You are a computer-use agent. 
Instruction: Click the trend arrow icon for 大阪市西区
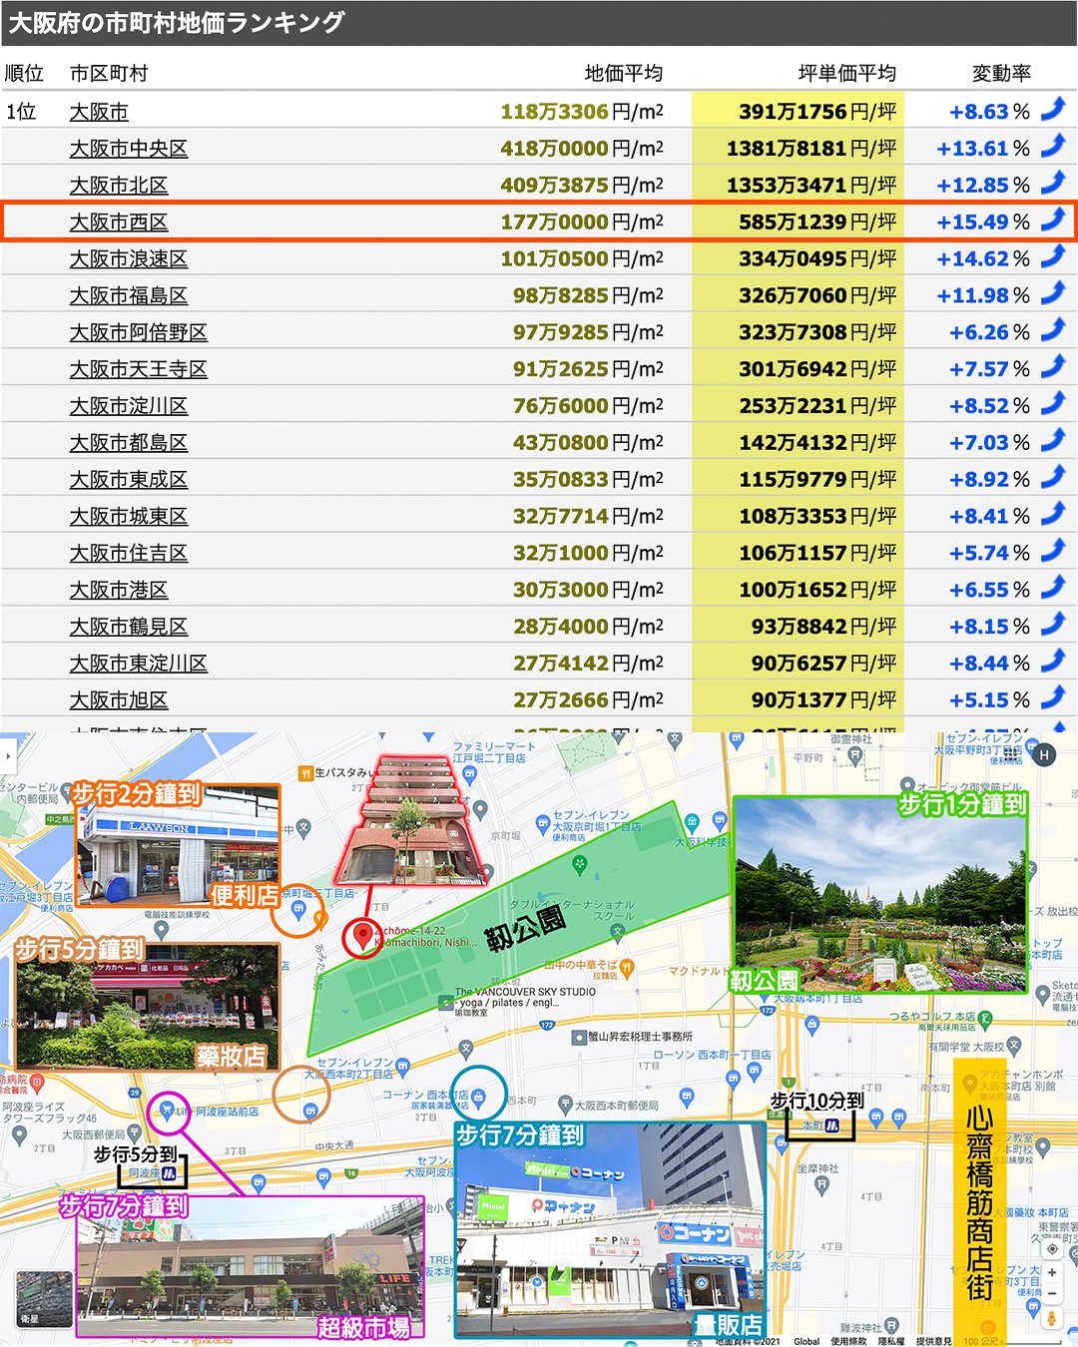[1053, 221]
